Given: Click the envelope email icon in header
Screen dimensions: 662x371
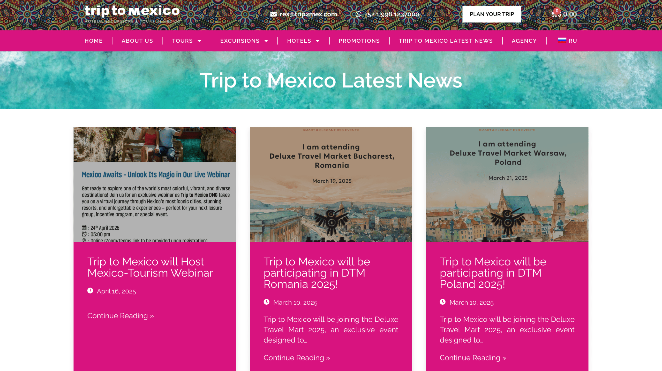Looking at the screenshot, I should click(x=273, y=14).
